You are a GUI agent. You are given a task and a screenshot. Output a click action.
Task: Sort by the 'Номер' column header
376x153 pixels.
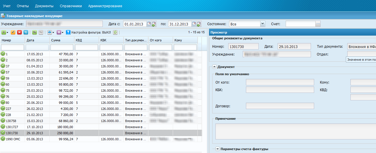point(12,40)
